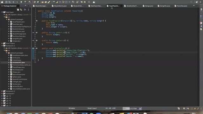
Task: Click the Outline icon in right sidebar
Action: click(x=201, y=16)
